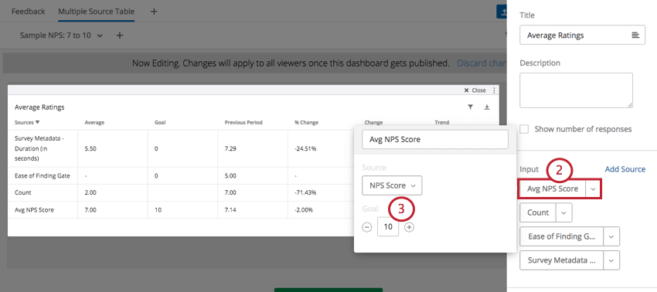Click the % Change column header
Screen dimensions: 657x292
point(306,123)
